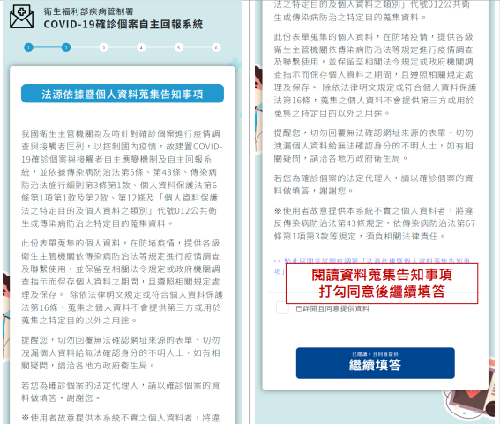Click left paragraph starting 我國衛生主管機關
Viewport: 500px width, 424px height.
[122, 178]
